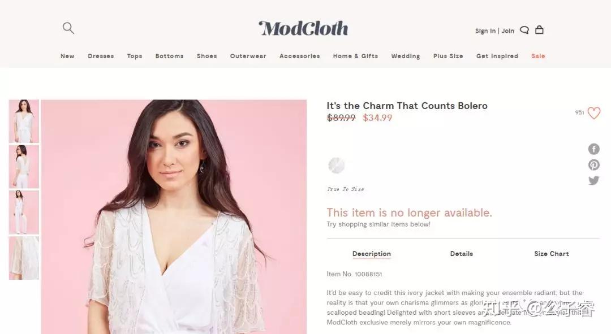Share on Pinterest icon
The image size is (611, 334).
click(593, 165)
